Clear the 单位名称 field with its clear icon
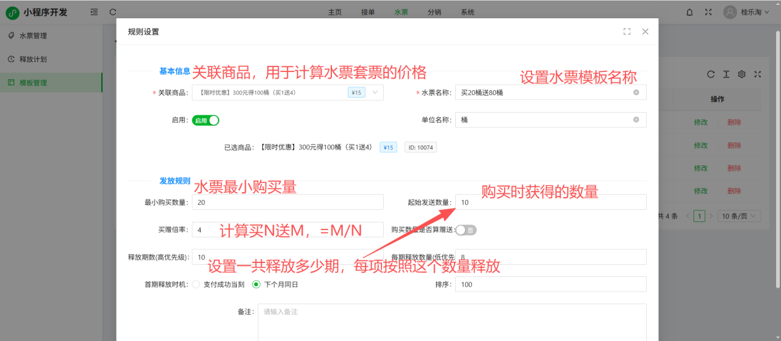 [x=636, y=120]
